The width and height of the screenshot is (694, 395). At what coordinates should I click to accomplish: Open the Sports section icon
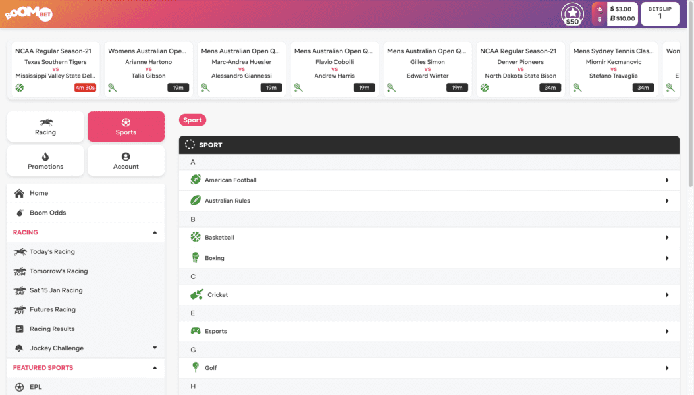126,121
